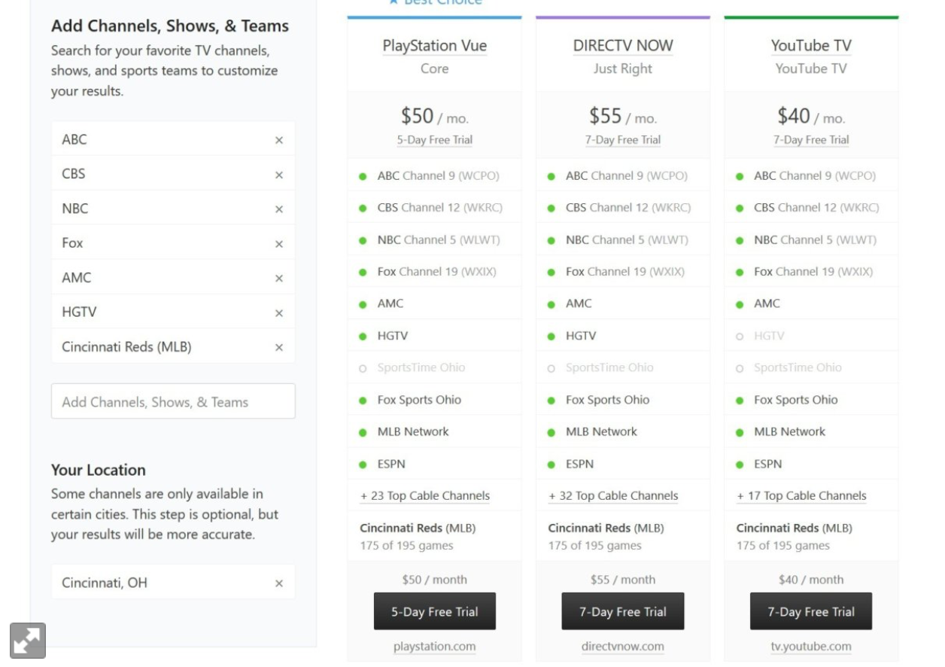Image resolution: width=945 pixels, height=667 pixels.
Task: Click the black 7-Day Free Trial button for YouTube TV
Action: pyautogui.click(x=811, y=611)
